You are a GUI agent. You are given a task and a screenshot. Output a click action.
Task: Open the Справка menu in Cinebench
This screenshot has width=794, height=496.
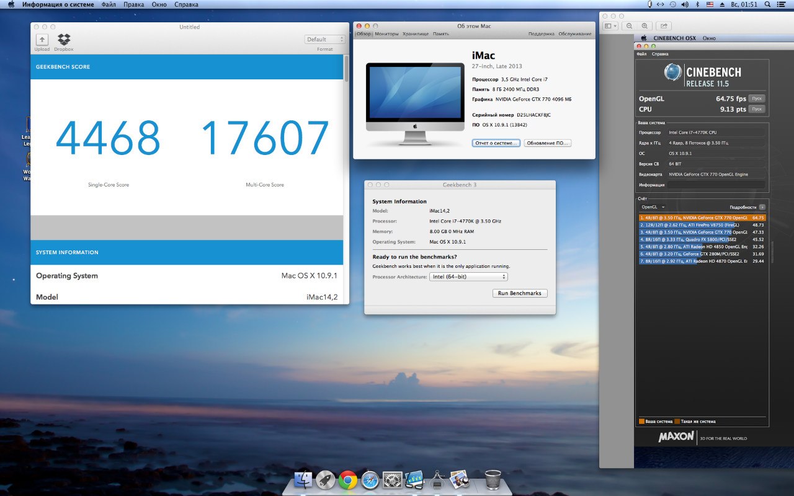point(660,54)
